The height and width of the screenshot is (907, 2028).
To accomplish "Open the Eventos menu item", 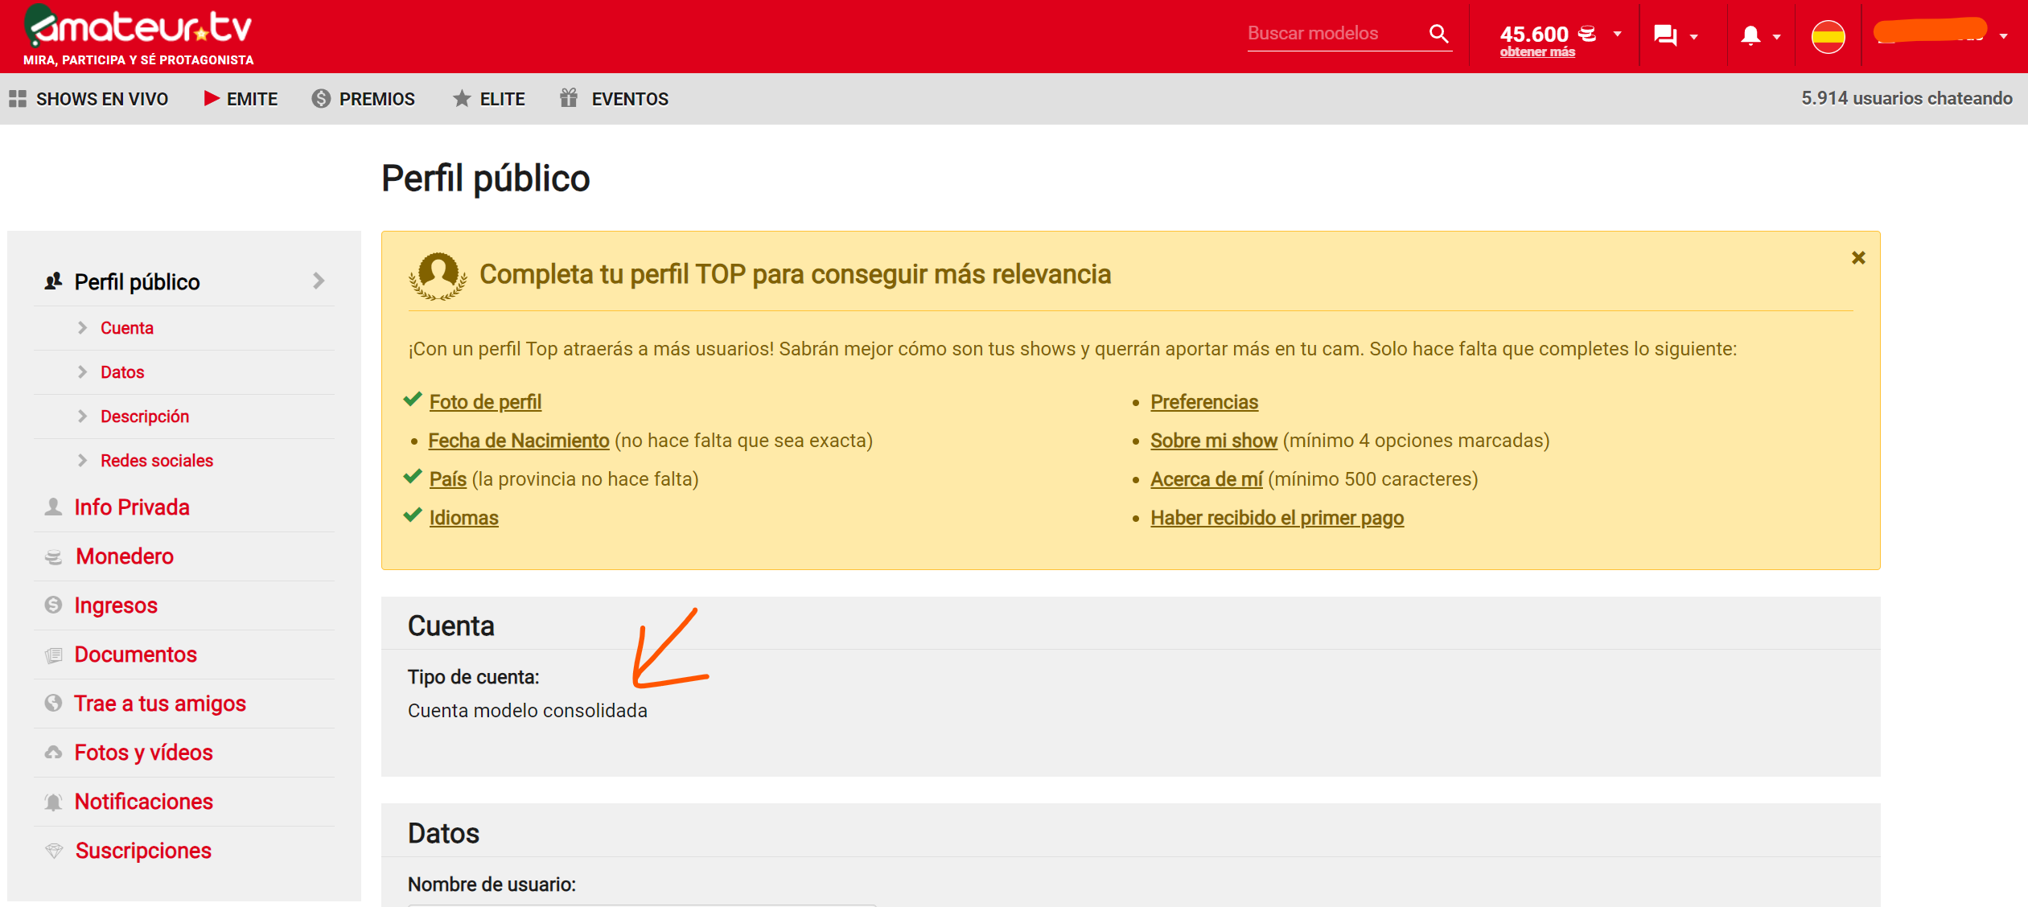I will pos(630,99).
